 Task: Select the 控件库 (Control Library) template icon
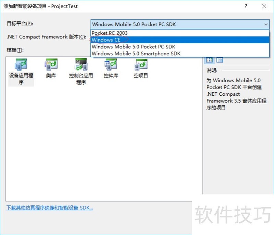(110, 65)
